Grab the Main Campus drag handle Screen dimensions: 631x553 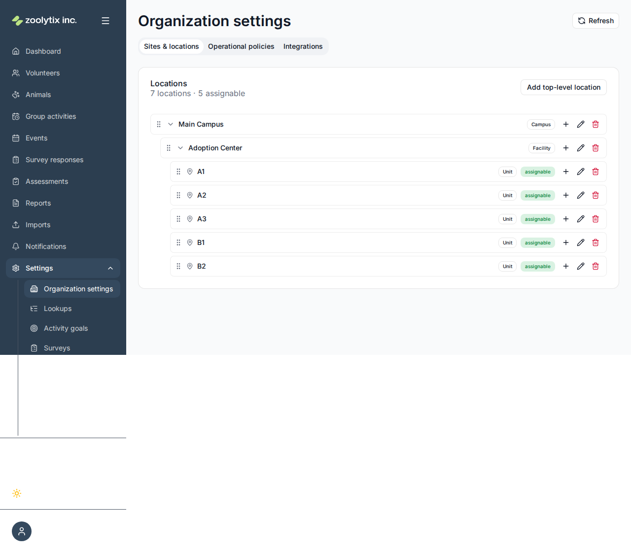point(159,124)
